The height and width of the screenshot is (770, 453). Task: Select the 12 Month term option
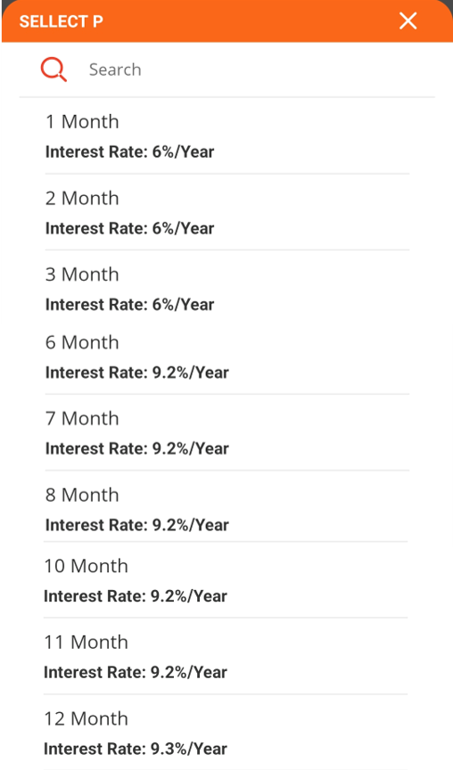point(226,733)
